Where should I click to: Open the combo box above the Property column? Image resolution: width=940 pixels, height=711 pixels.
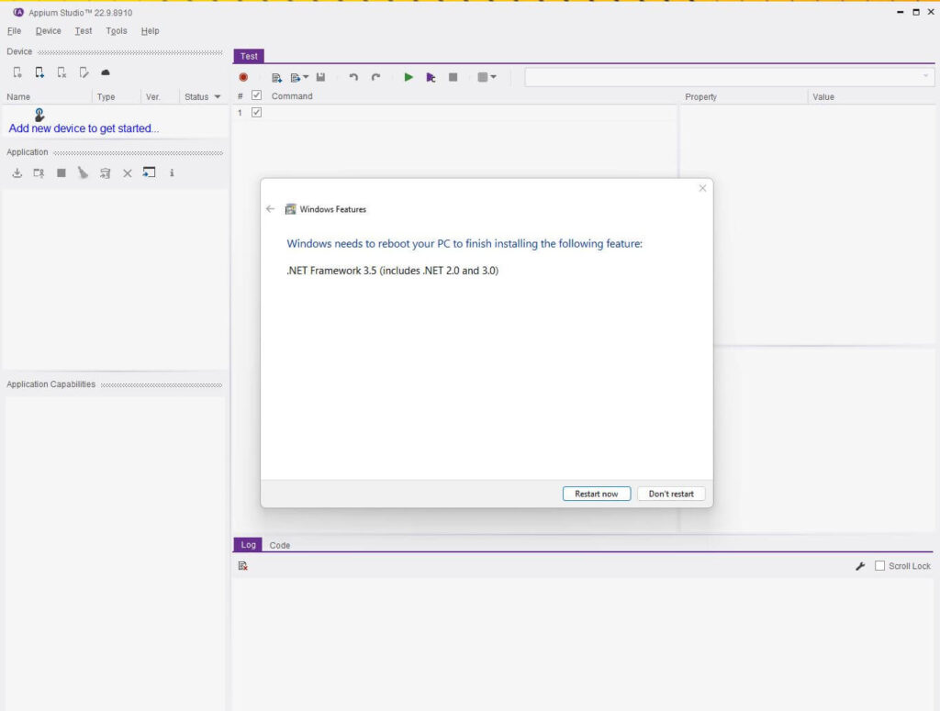point(724,77)
